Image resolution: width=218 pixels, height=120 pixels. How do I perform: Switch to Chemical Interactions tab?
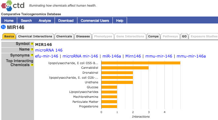pyautogui.click(x=35, y=36)
